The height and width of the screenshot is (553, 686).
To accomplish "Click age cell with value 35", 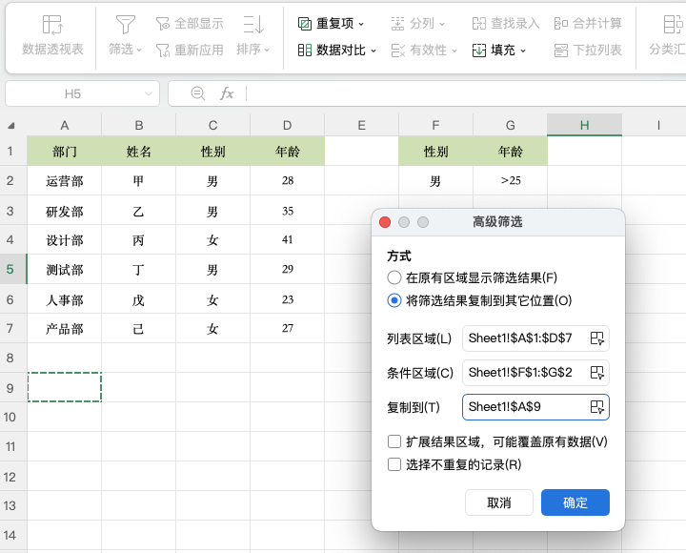I will [x=287, y=211].
